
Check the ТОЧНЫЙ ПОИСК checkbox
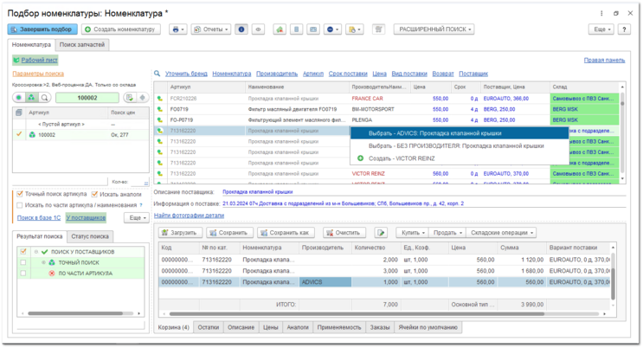pyautogui.click(x=23, y=262)
